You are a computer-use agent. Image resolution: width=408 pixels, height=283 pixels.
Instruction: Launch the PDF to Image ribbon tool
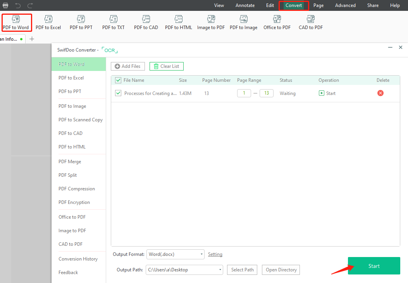tap(244, 22)
